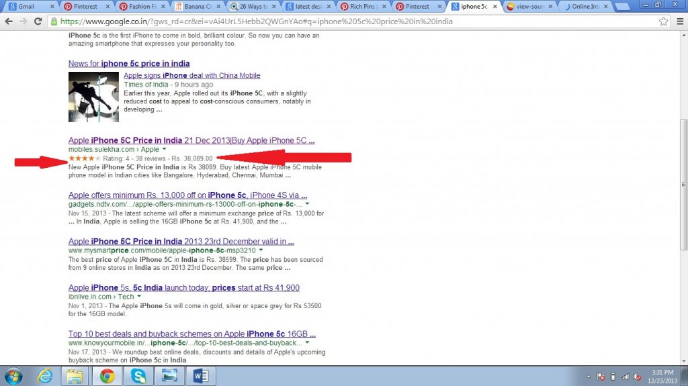The height and width of the screenshot is (386, 688).
Task: Bookmark this page with the star icon
Action: pos(663,21)
